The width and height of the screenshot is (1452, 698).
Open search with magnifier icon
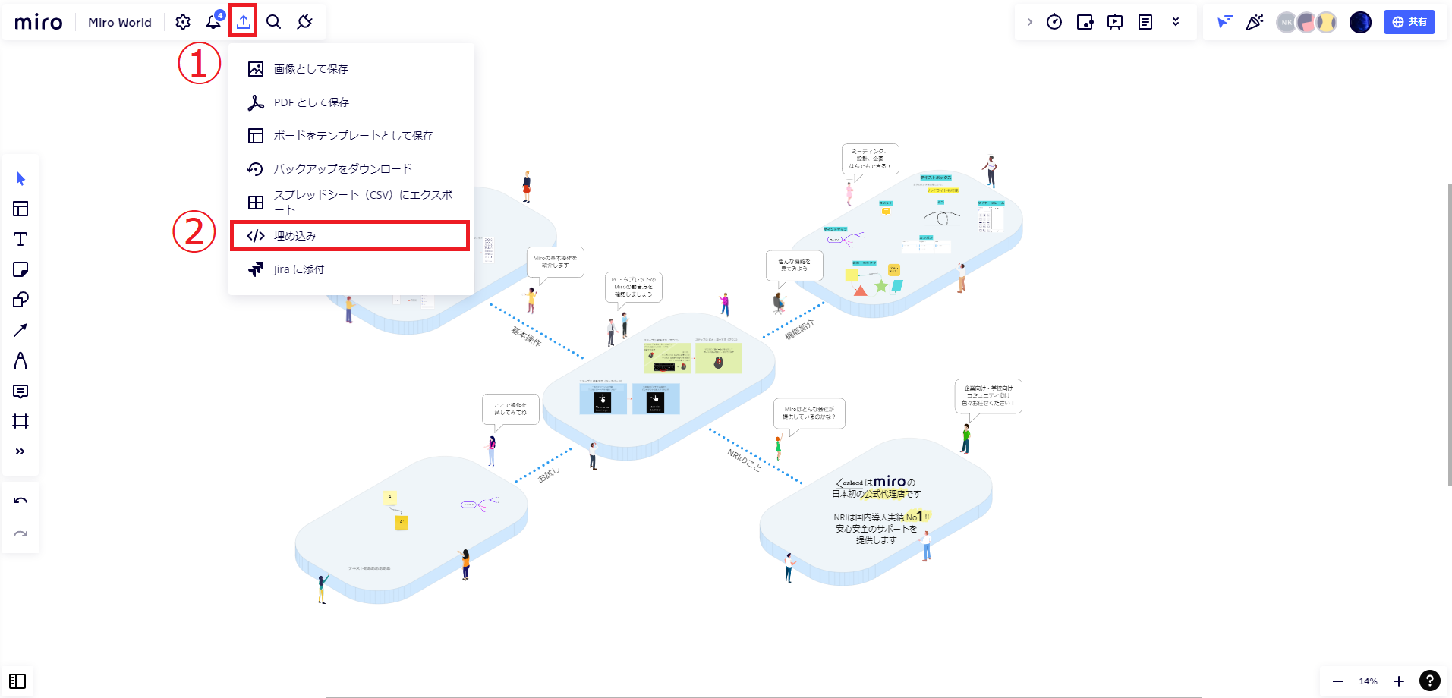(274, 22)
